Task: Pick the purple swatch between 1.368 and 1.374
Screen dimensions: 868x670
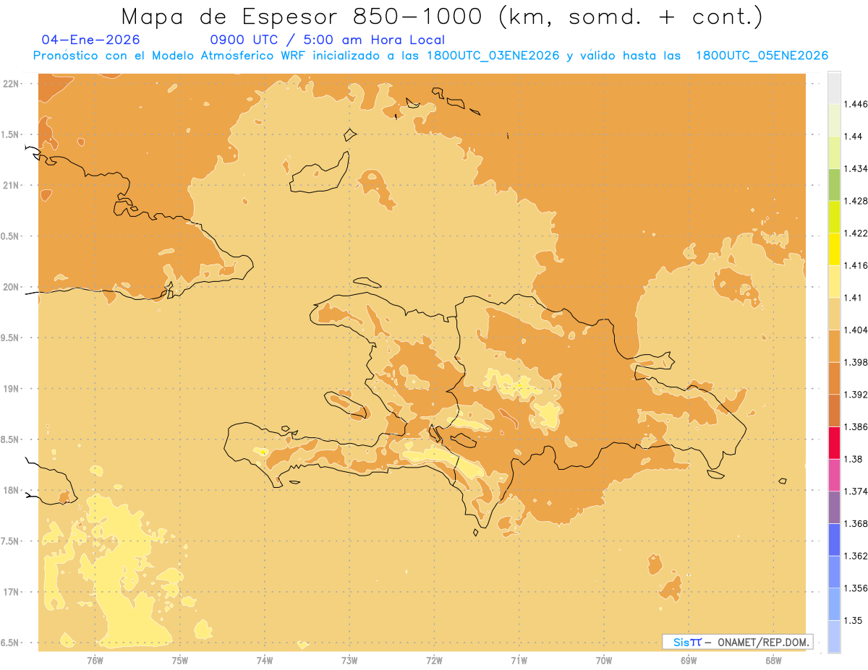Action: tap(834, 507)
